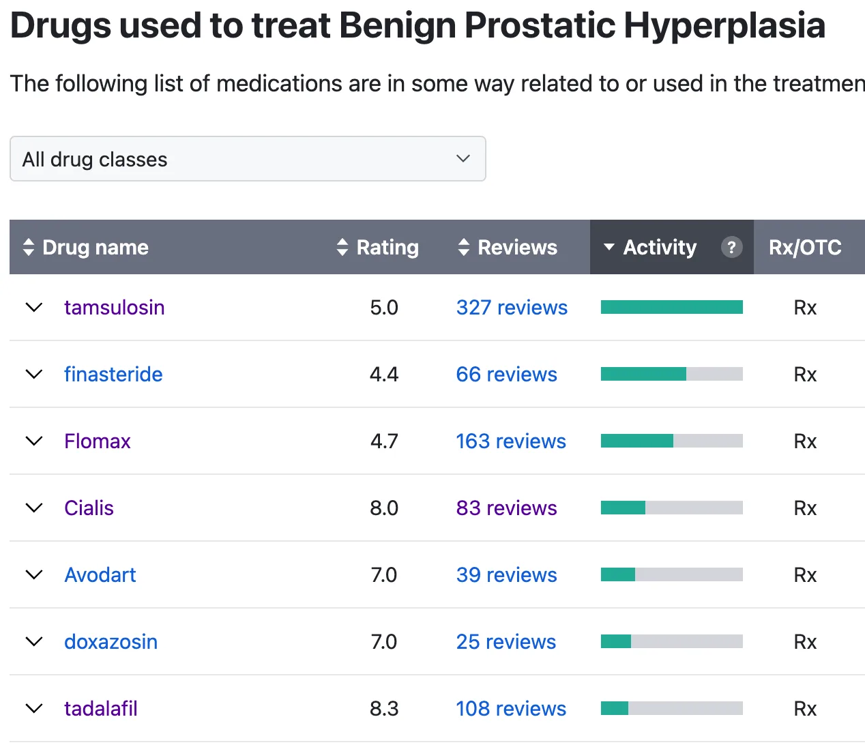This screenshot has height=745, width=865.
Task: Click the Drug name sort arrows icon
Action: pyautogui.click(x=28, y=247)
